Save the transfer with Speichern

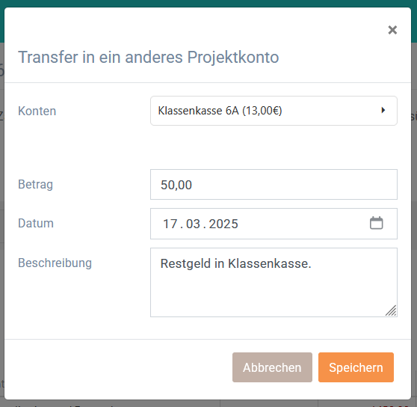coord(356,367)
